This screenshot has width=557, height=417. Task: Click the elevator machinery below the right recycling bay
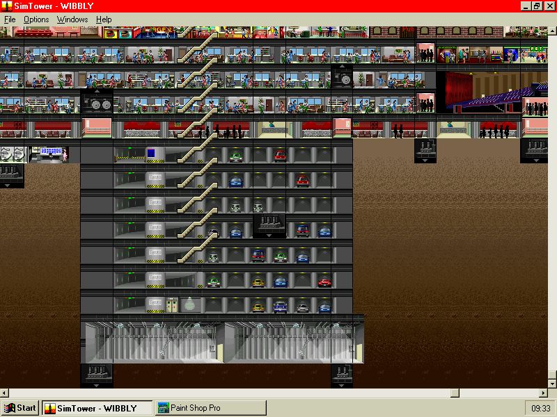(x=342, y=375)
